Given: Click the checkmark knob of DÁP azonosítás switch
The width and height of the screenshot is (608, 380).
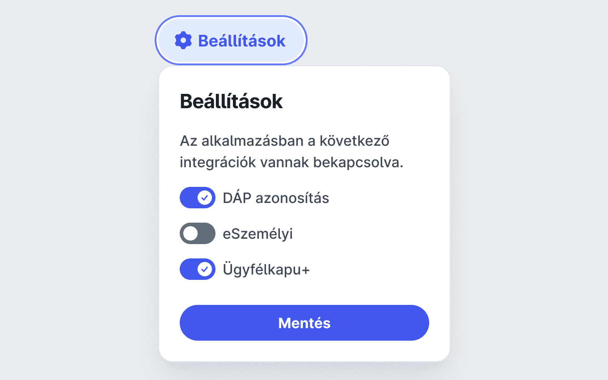Looking at the screenshot, I should click(205, 198).
